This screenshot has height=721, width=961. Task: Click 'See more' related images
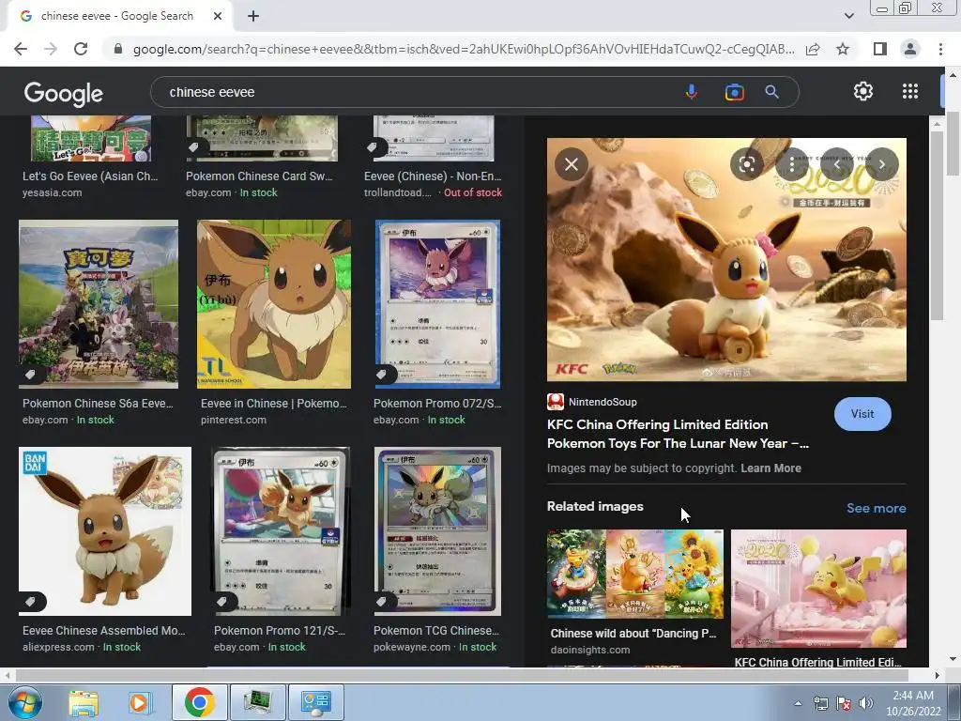876,508
